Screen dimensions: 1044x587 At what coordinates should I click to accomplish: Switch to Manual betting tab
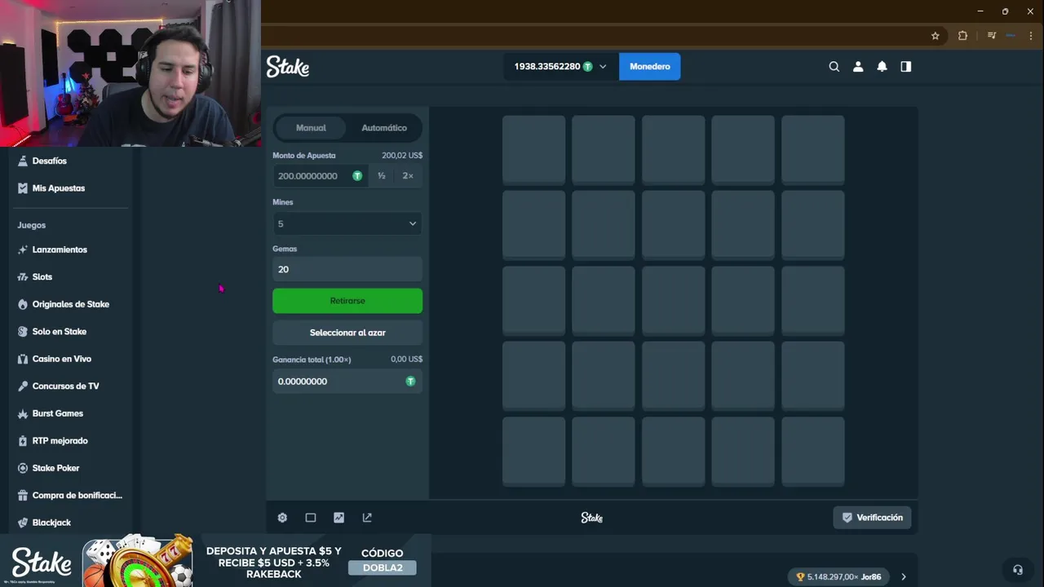(x=311, y=128)
